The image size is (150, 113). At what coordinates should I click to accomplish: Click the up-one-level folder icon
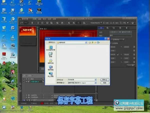pos(92,43)
